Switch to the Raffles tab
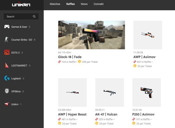Screen dimensions: 175x128 click(x=70, y=4)
